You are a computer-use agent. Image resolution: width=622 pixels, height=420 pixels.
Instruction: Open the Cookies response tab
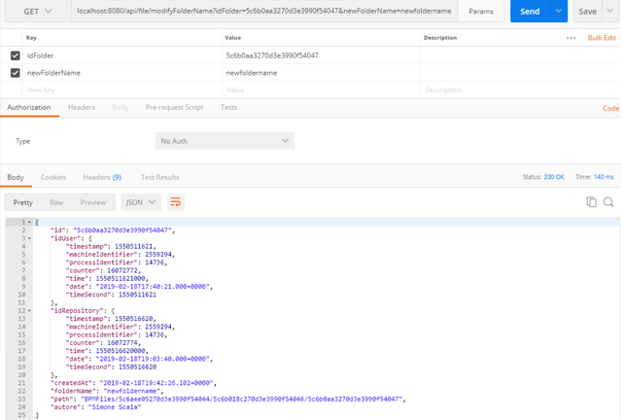click(x=53, y=177)
